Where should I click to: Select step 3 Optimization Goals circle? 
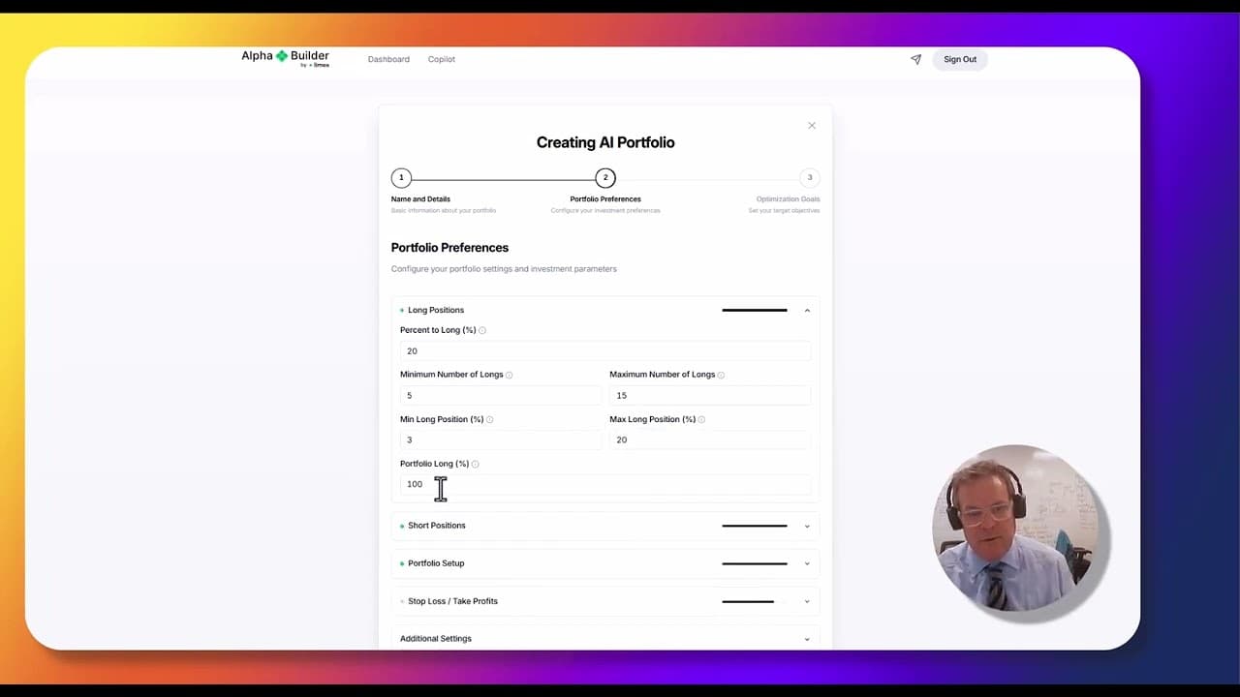[810, 177]
